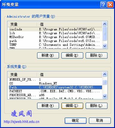Select the MSDevDir user variable row

[56, 37]
